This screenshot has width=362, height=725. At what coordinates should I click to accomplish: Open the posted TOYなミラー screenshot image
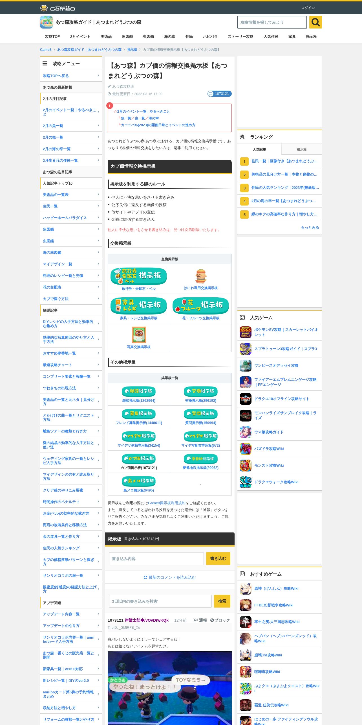(170, 688)
